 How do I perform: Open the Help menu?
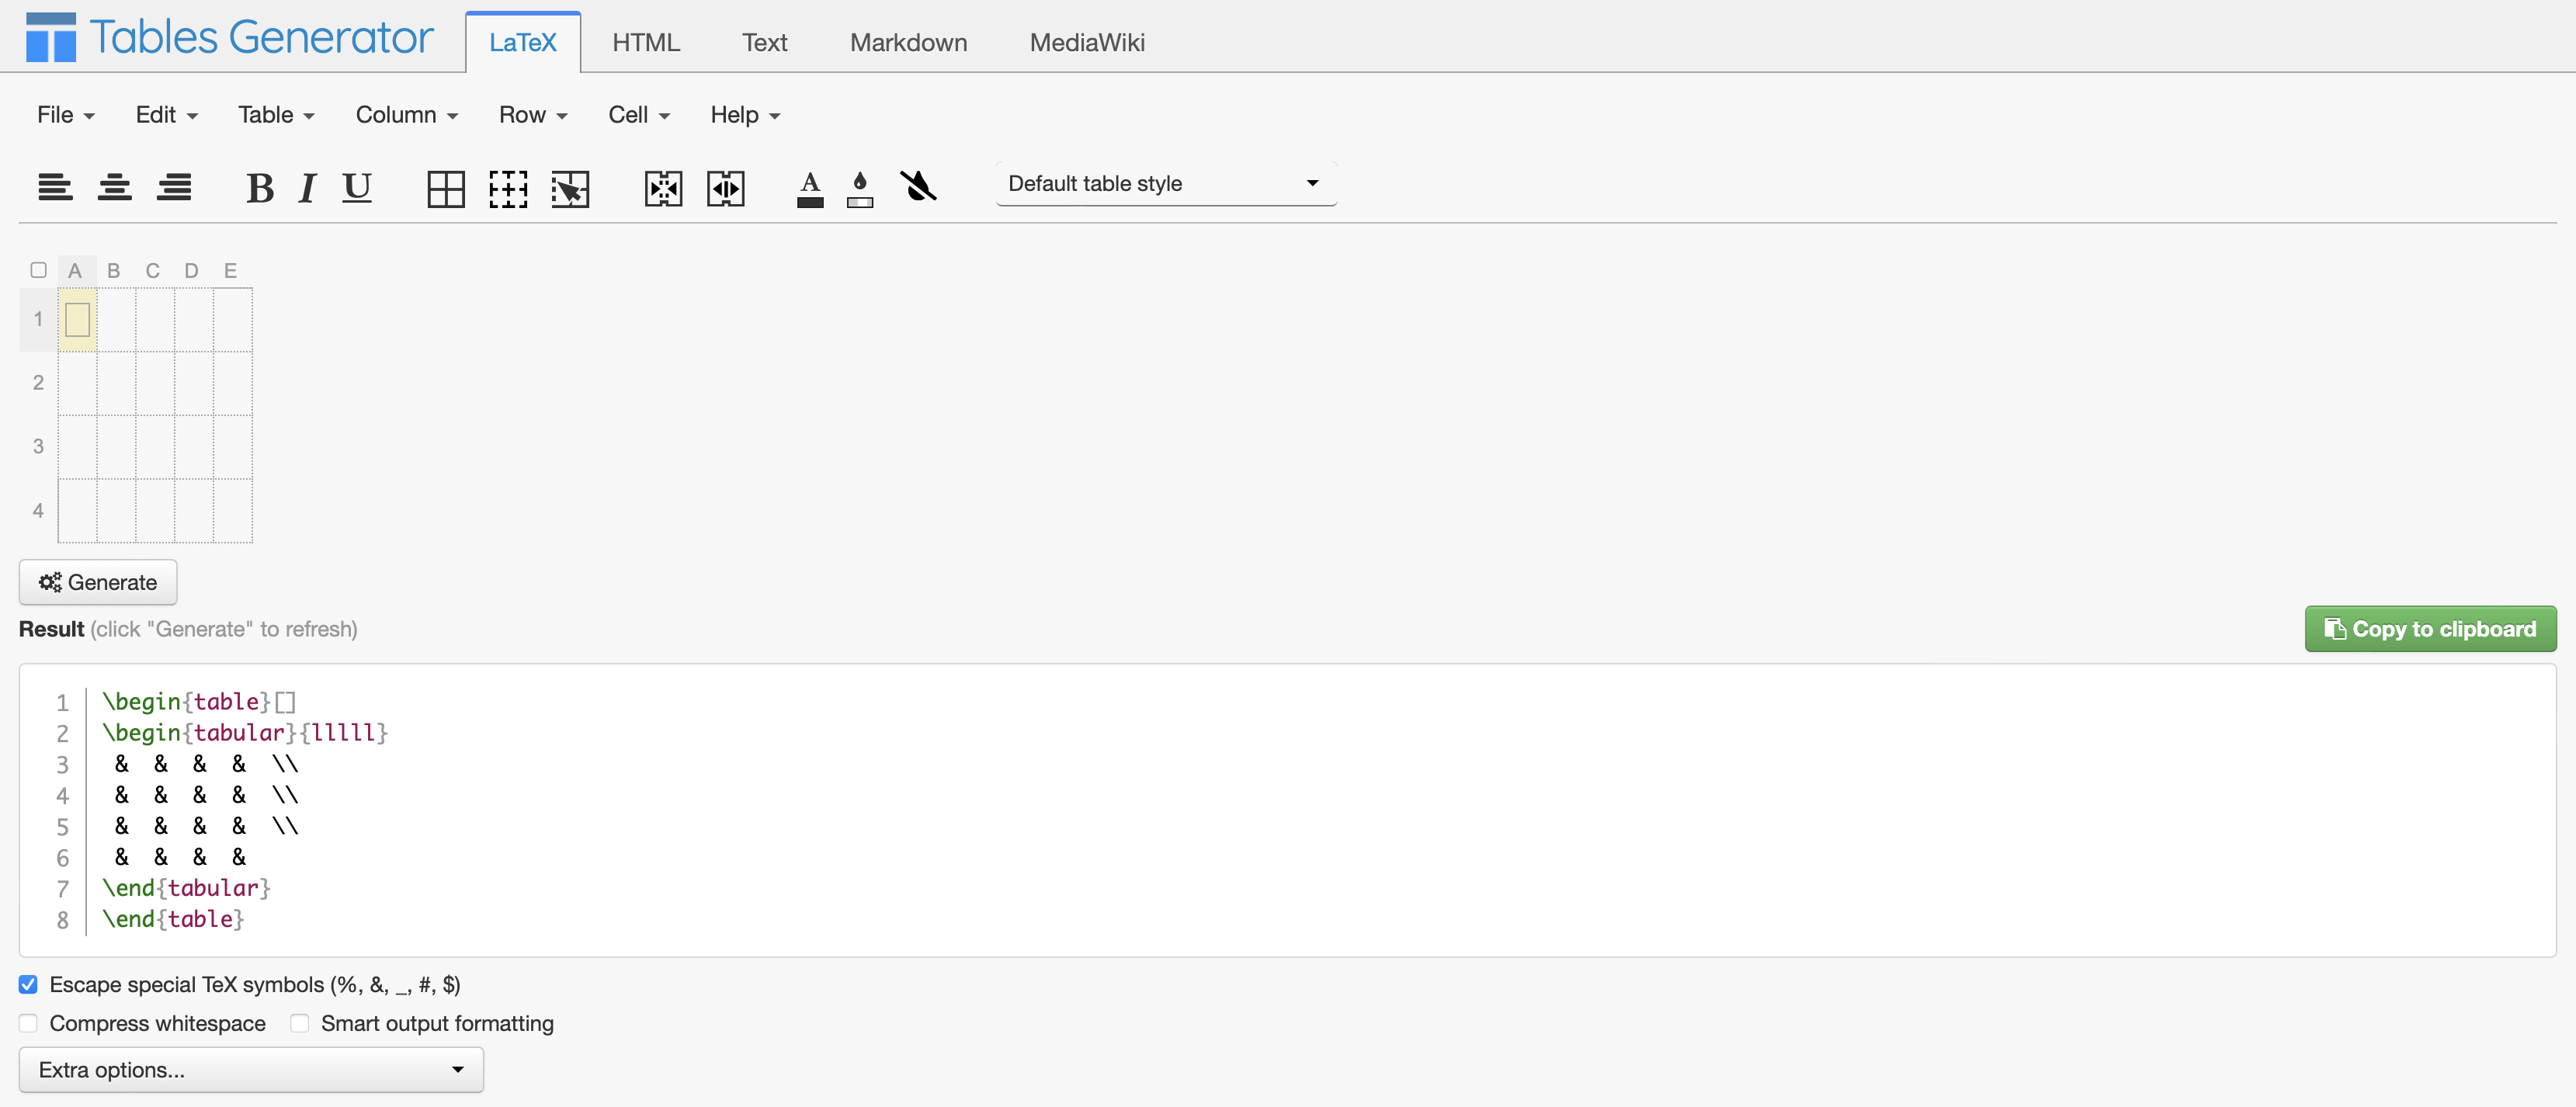[745, 115]
